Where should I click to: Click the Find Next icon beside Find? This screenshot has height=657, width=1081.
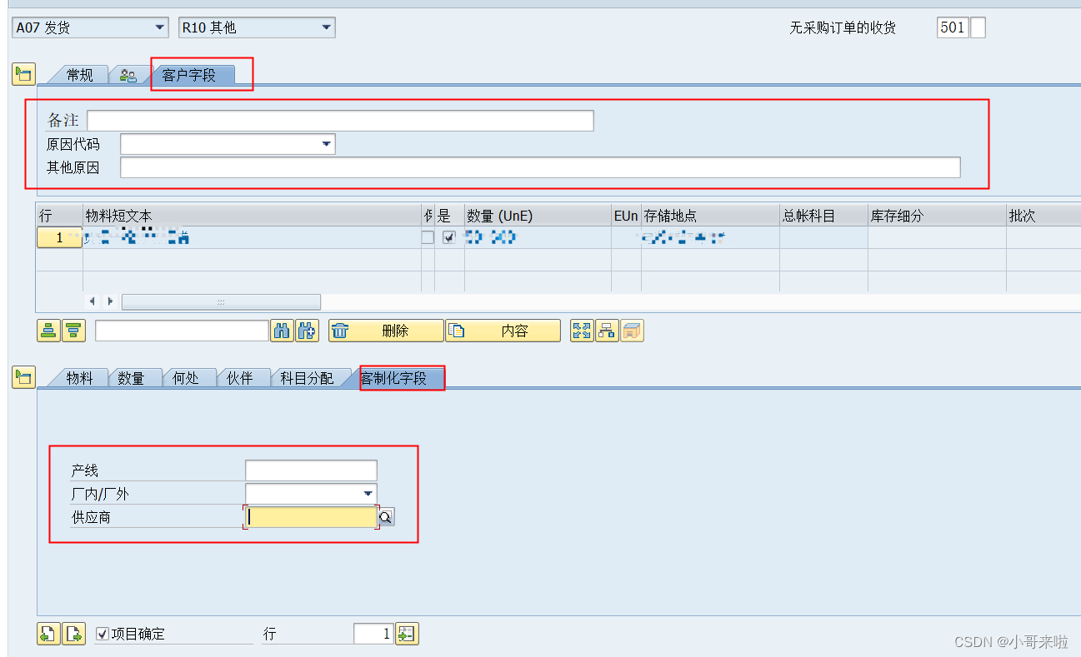coord(307,331)
